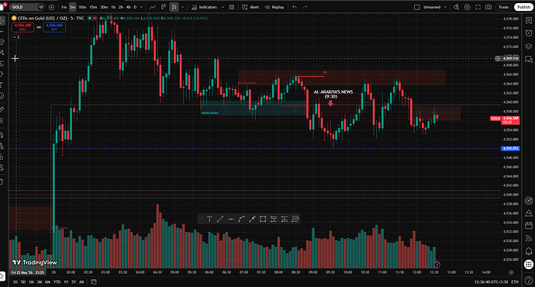Viewport: 535px width, 287px height.
Task: Set date range to 3M
Action: [40, 282]
